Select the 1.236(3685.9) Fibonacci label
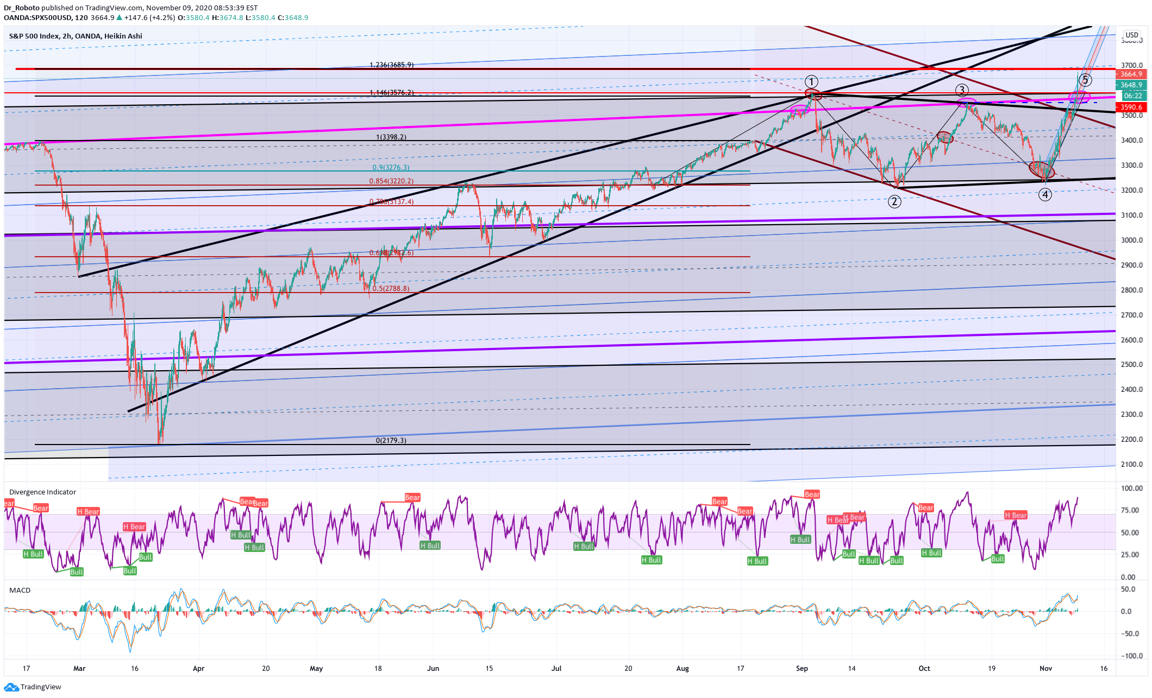Screen dimensions: 1152x698 [x=391, y=65]
